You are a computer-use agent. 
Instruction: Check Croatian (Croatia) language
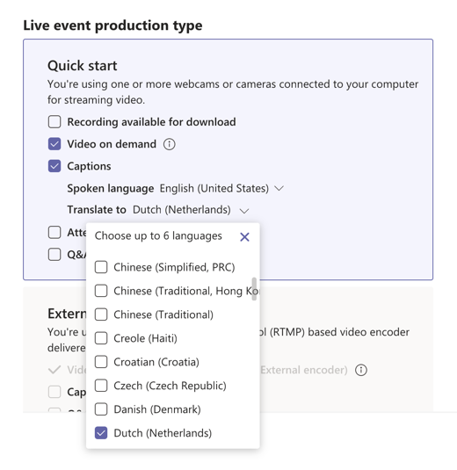point(101,362)
